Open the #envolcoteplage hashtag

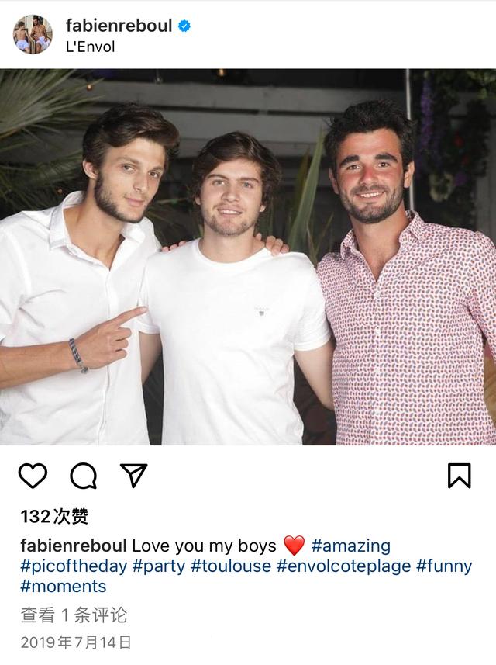[343, 566]
